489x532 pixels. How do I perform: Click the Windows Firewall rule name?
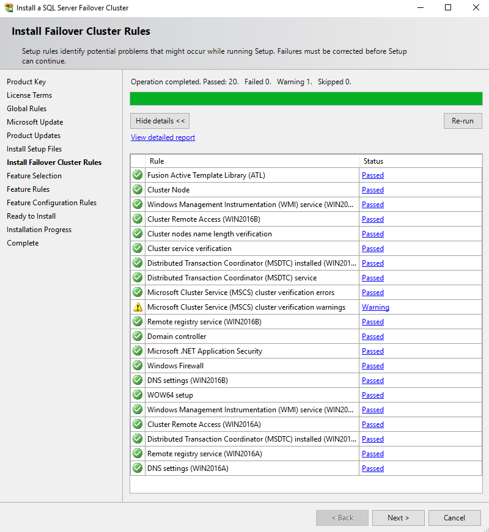tap(175, 366)
